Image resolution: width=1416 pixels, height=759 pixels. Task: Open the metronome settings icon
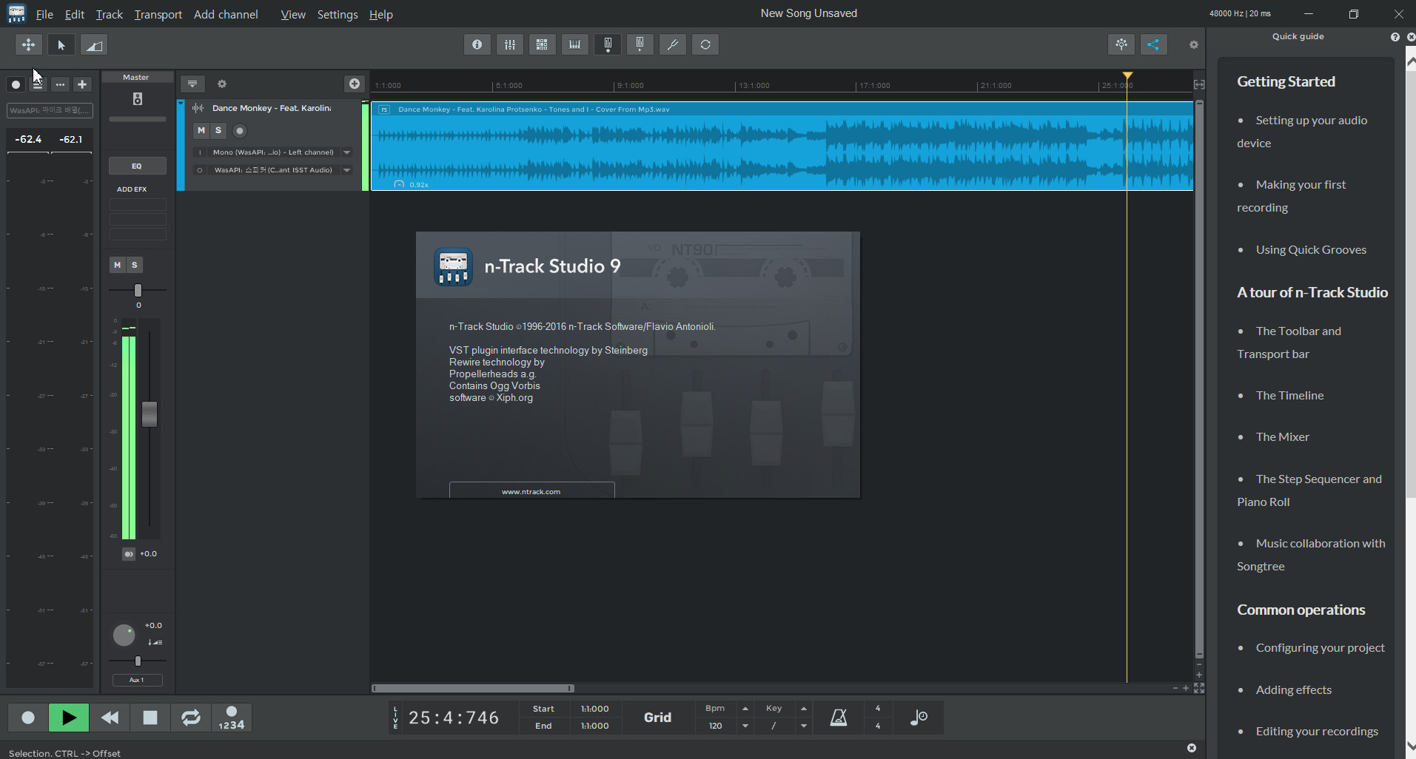coord(839,718)
